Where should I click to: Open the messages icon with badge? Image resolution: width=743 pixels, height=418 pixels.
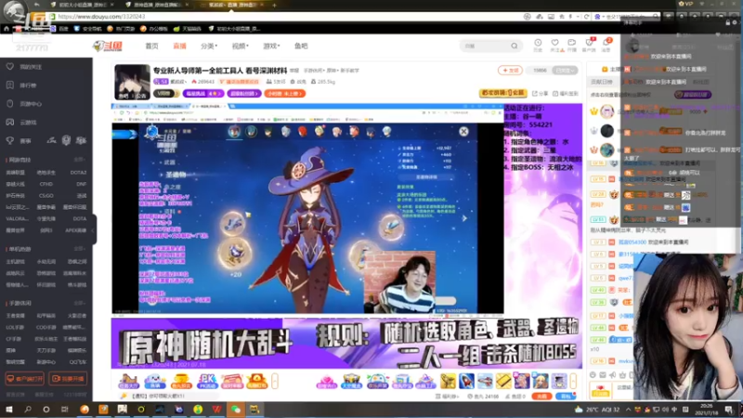[x=606, y=45]
